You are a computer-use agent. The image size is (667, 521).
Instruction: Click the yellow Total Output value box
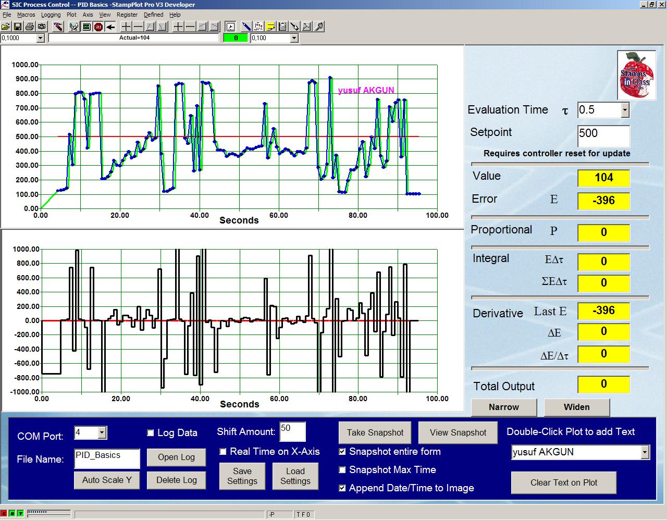pos(603,384)
